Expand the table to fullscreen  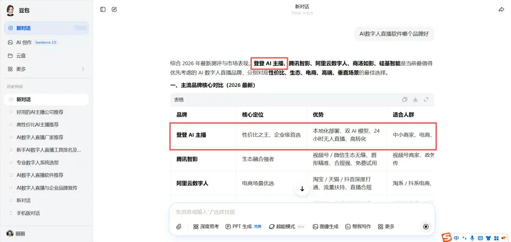pyautogui.click(x=426, y=100)
